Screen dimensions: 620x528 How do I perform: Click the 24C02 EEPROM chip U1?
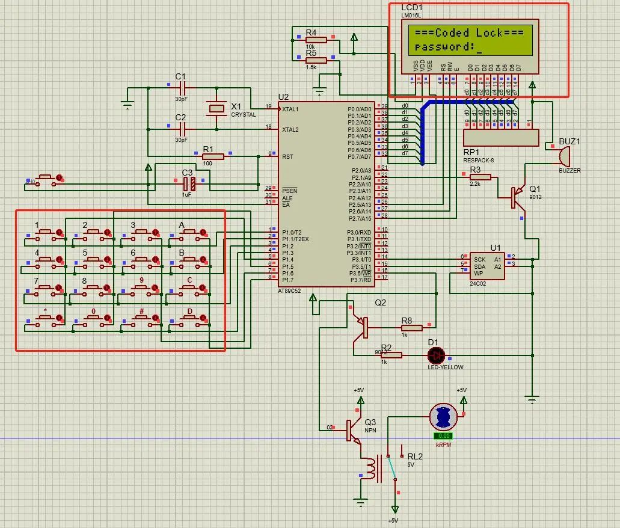coord(486,265)
